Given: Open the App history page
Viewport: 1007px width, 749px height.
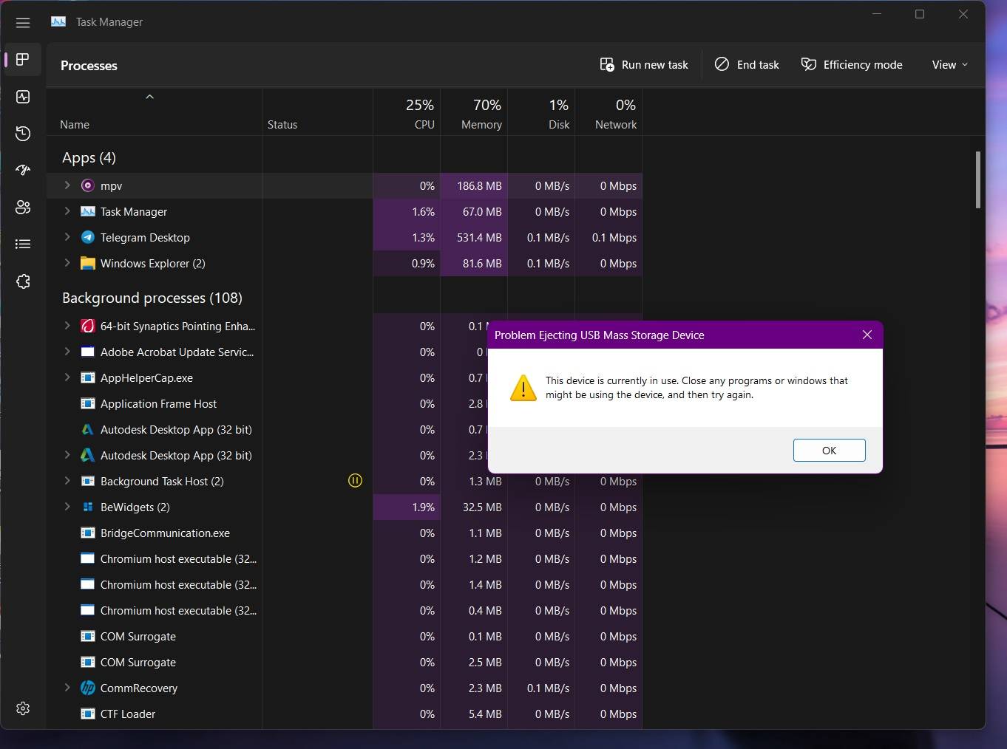Looking at the screenshot, I should (x=23, y=134).
